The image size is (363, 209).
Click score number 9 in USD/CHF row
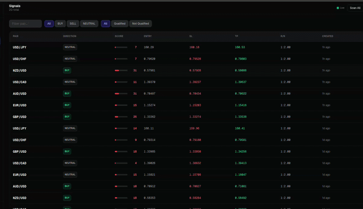136,140
